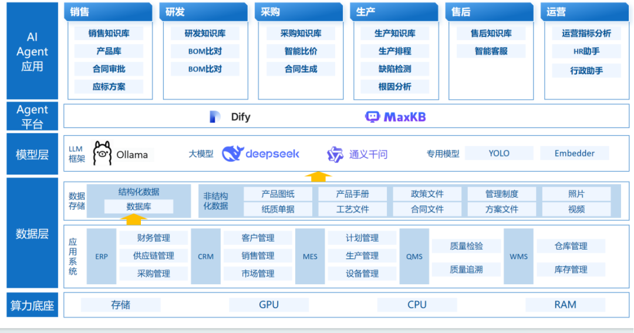634x333 pixels.
Task: Select the YOLO model box
Action: pyautogui.click(x=499, y=153)
